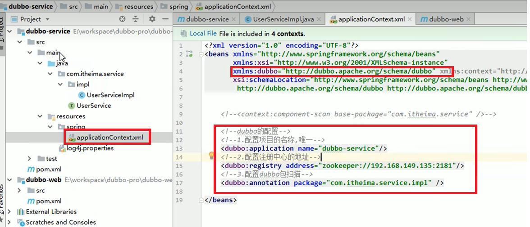The image size is (530, 227).
Task: Click the dubbo:annotation package line in editor
Action: (332, 183)
